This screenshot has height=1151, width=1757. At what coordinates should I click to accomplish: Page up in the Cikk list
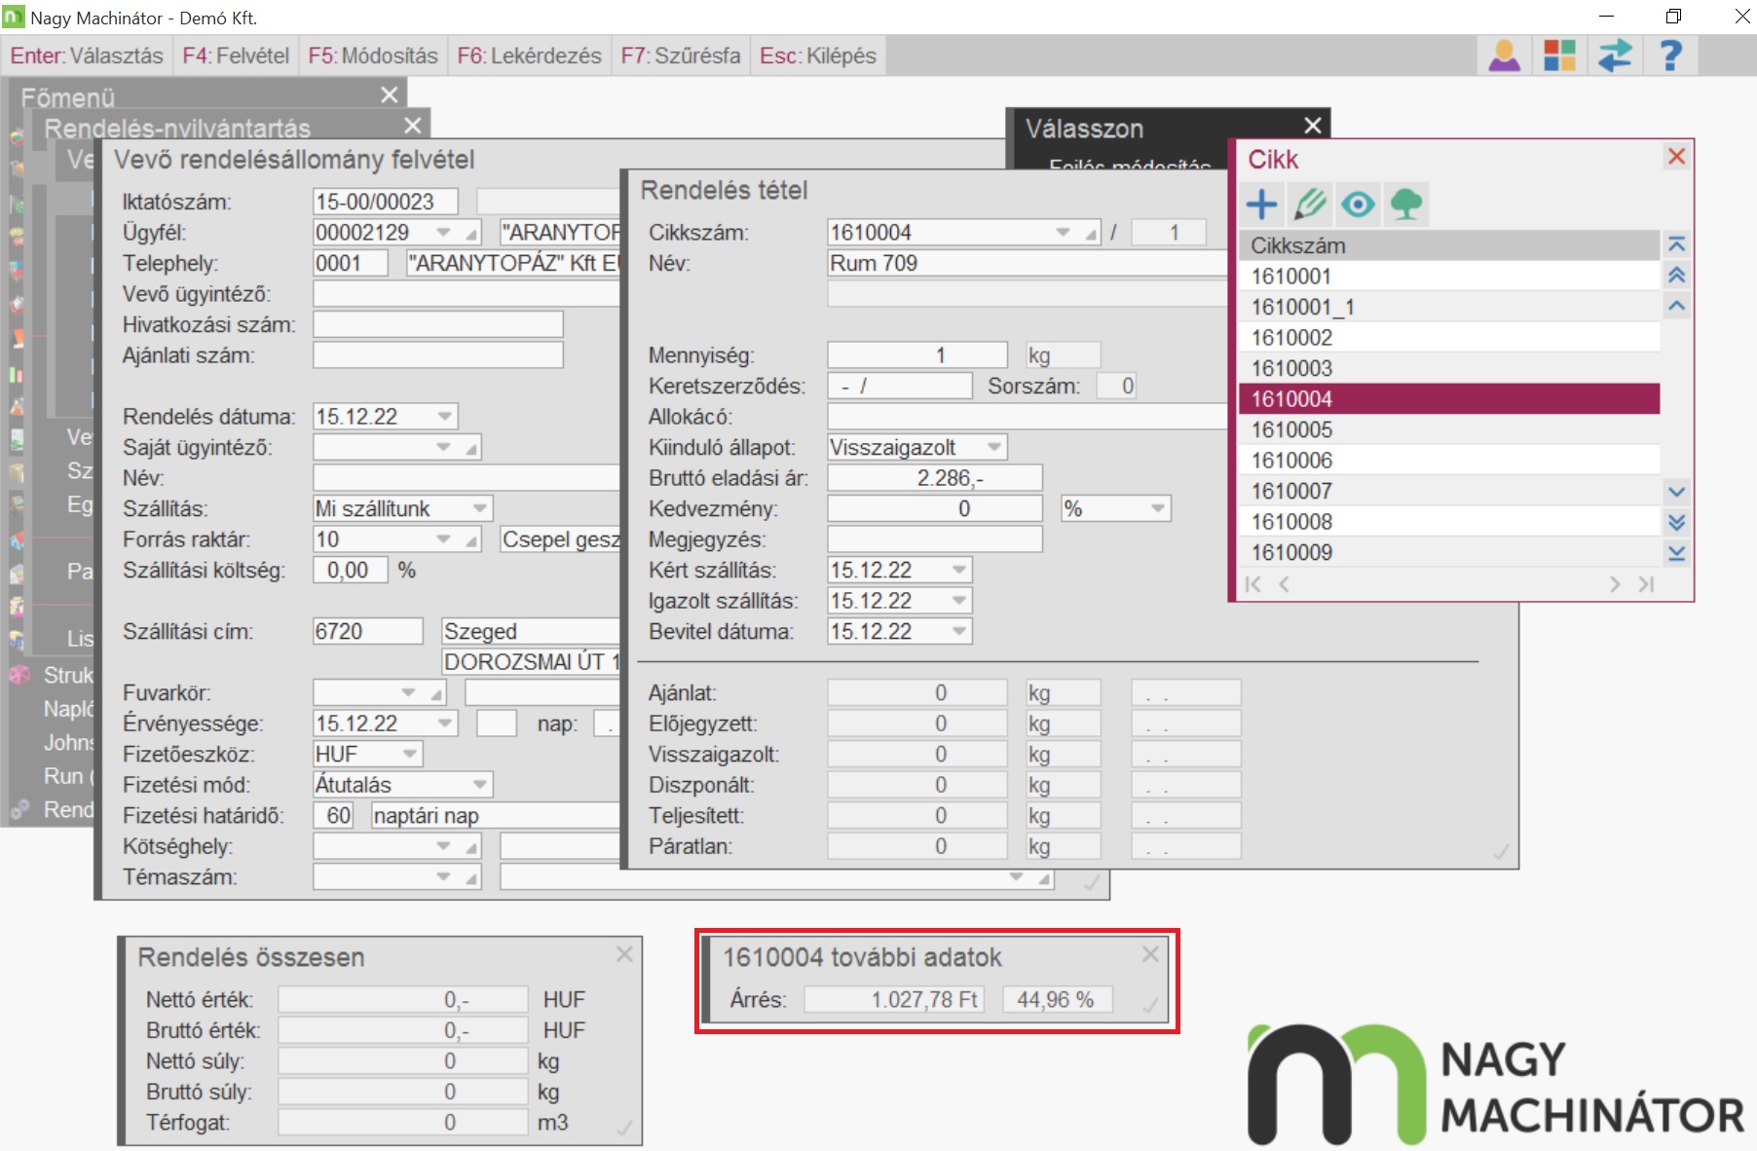(1676, 276)
